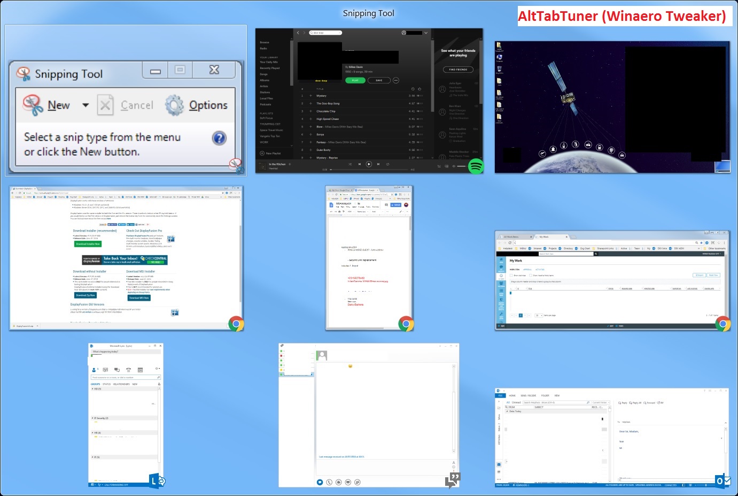738x496 pixels.
Task: Toggle repeat in the Spotify player
Action: 387,164
